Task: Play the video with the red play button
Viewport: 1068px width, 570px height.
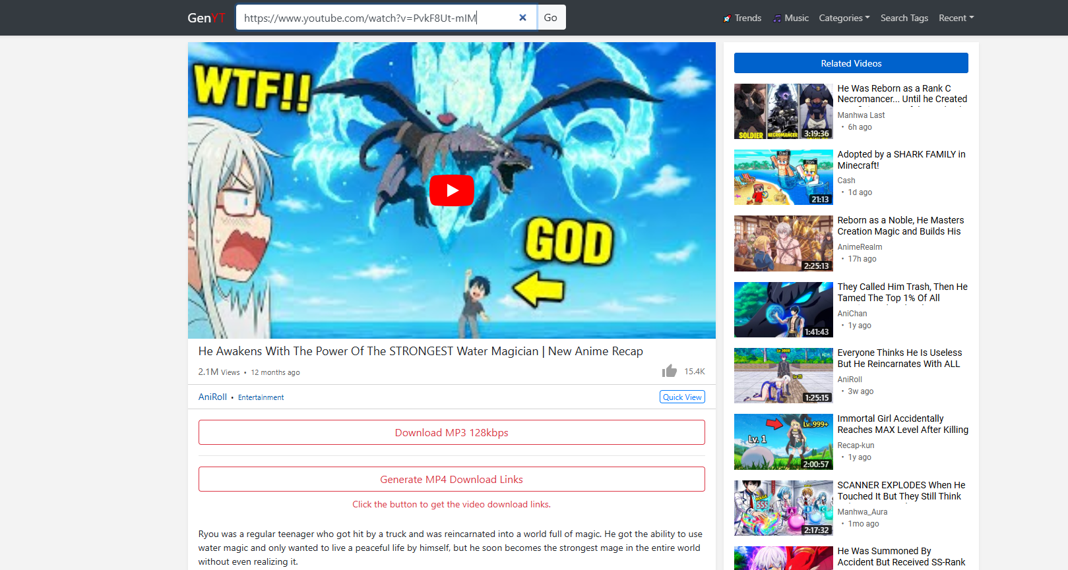Action: coord(451,190)
